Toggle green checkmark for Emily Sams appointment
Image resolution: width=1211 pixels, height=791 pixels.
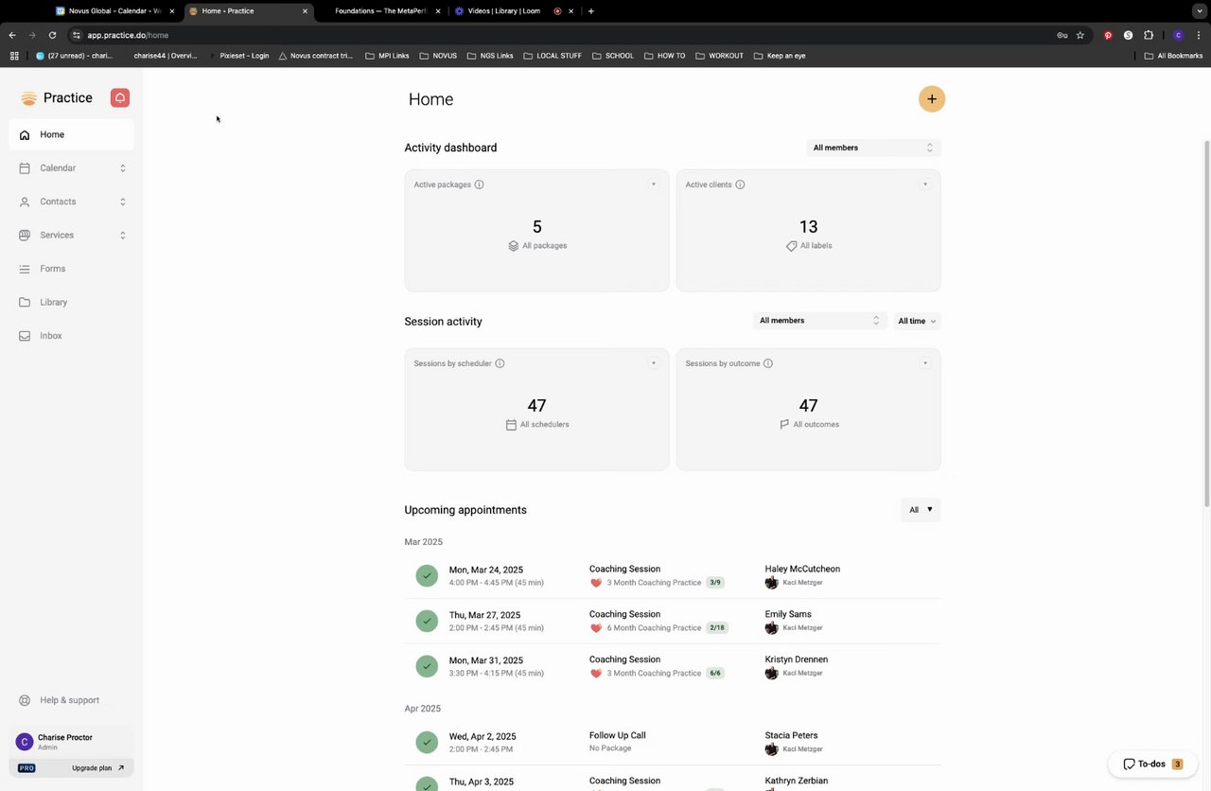click(x=427, y=621)
